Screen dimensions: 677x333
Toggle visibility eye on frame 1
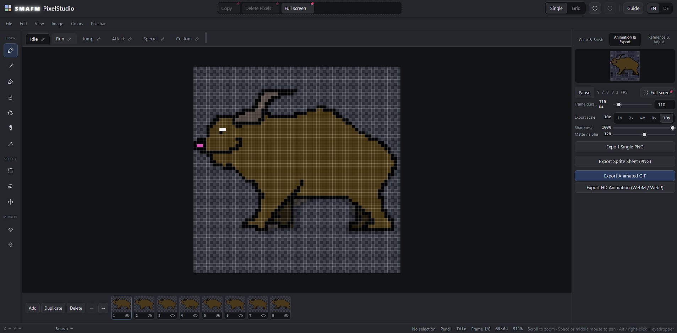click(x=127, y=316)
